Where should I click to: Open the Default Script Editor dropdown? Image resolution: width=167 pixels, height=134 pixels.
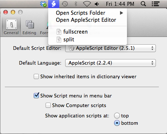[110, 48]
